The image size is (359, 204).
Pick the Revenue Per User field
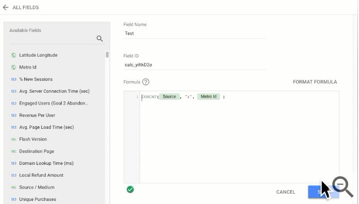[37, 115]
